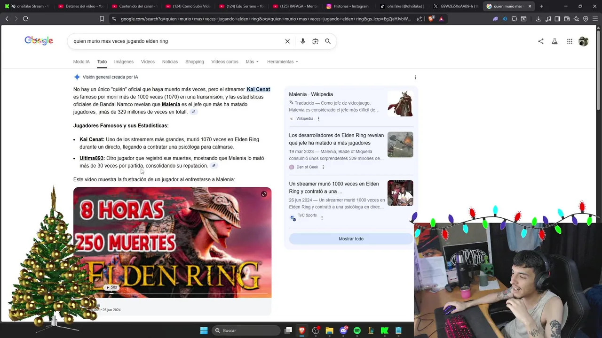The height and width of the screenshot is (338, 602).
Task: Open the Google account profile avatar
Action: tap(583, 41)
